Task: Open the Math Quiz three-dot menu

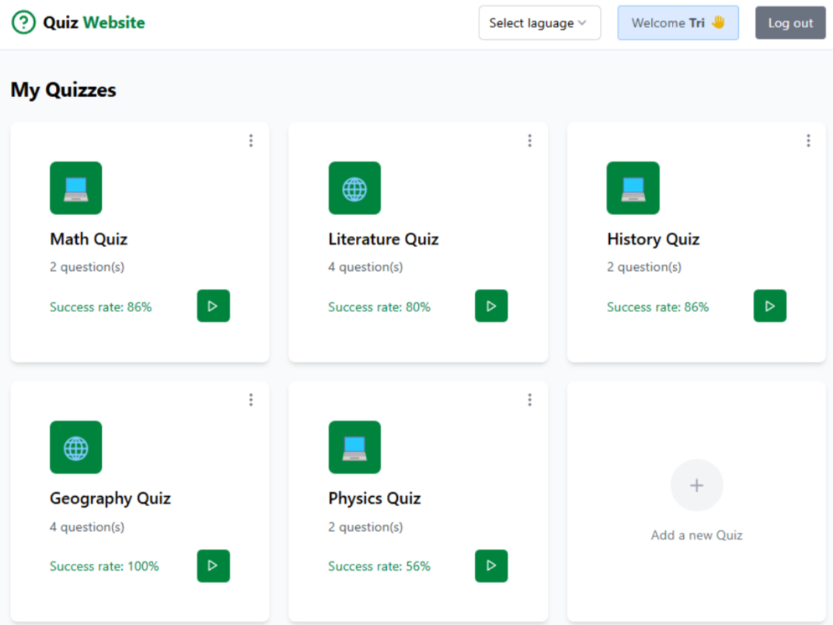Action: [250, 141]
